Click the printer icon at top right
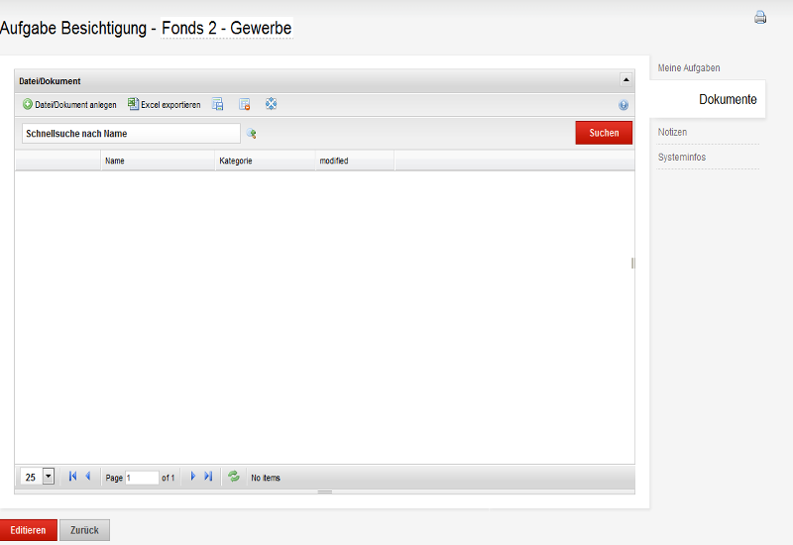 tap(760, 17)
